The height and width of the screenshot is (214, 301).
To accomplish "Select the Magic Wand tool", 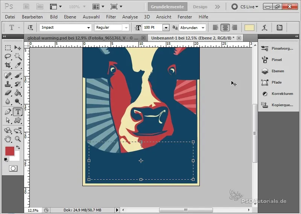I will tap(18, 57).
